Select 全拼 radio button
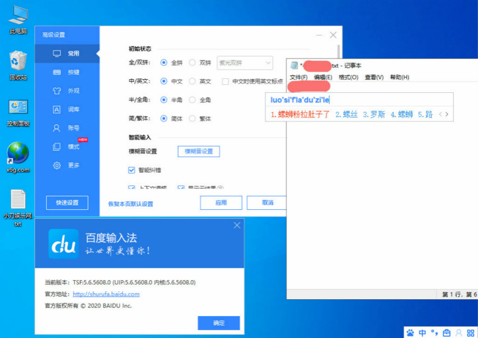 tap(164, 62)
